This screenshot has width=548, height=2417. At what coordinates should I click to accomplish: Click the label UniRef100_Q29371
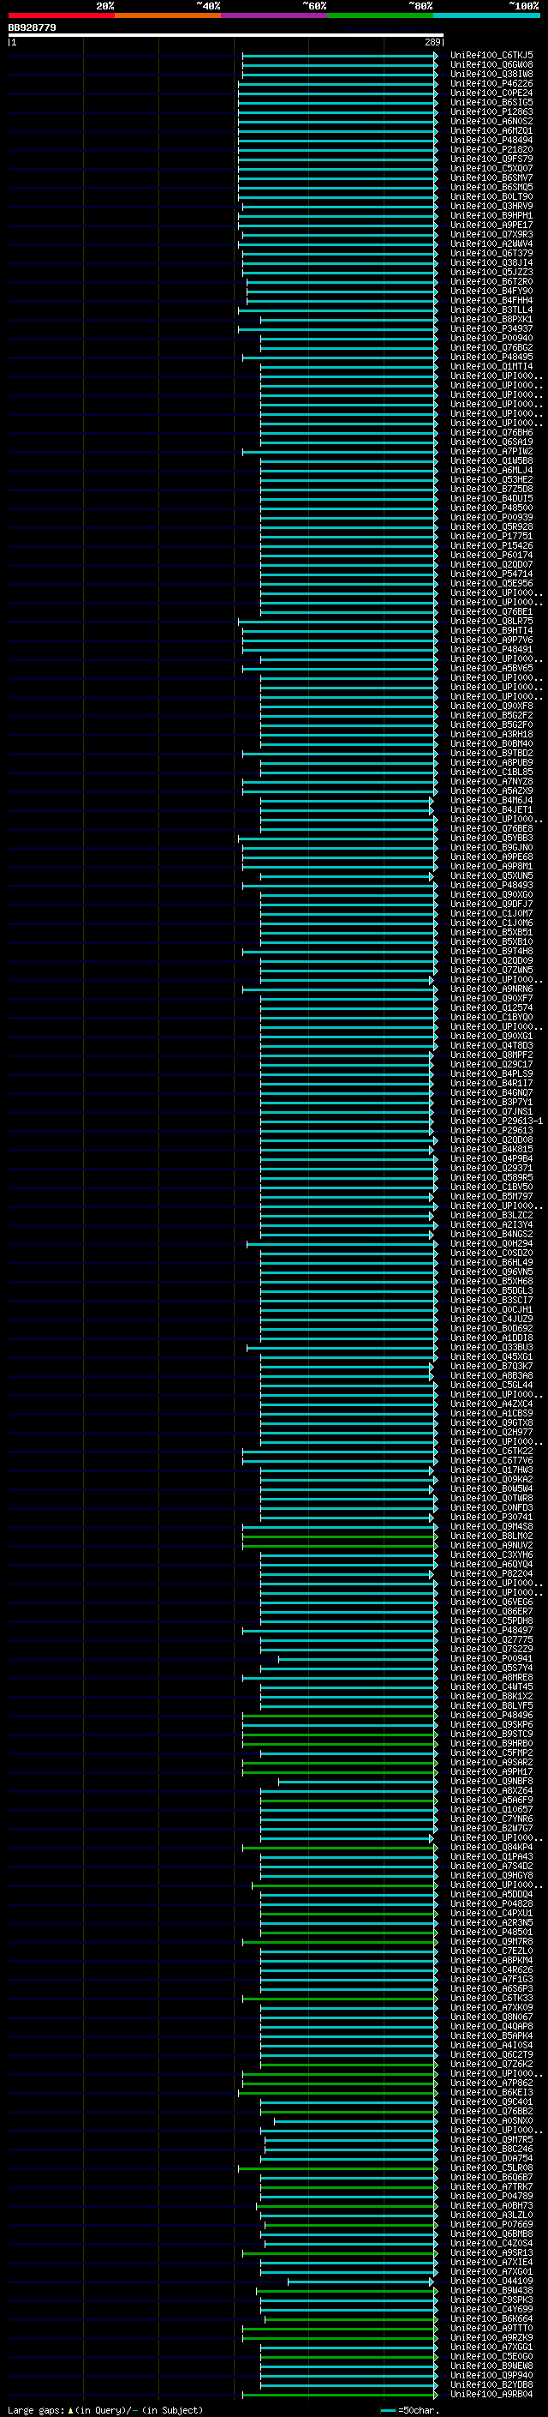point(491,1168)
